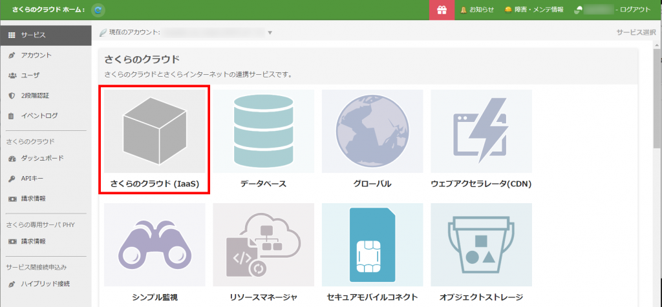Click the オブジェクトストレージ label

(481, 297)
